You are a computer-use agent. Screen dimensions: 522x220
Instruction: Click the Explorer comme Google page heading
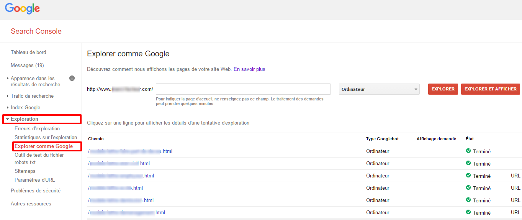[x=128, y=54]
